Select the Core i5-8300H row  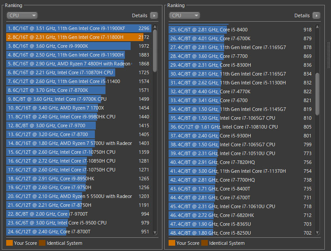coord(241,65)
